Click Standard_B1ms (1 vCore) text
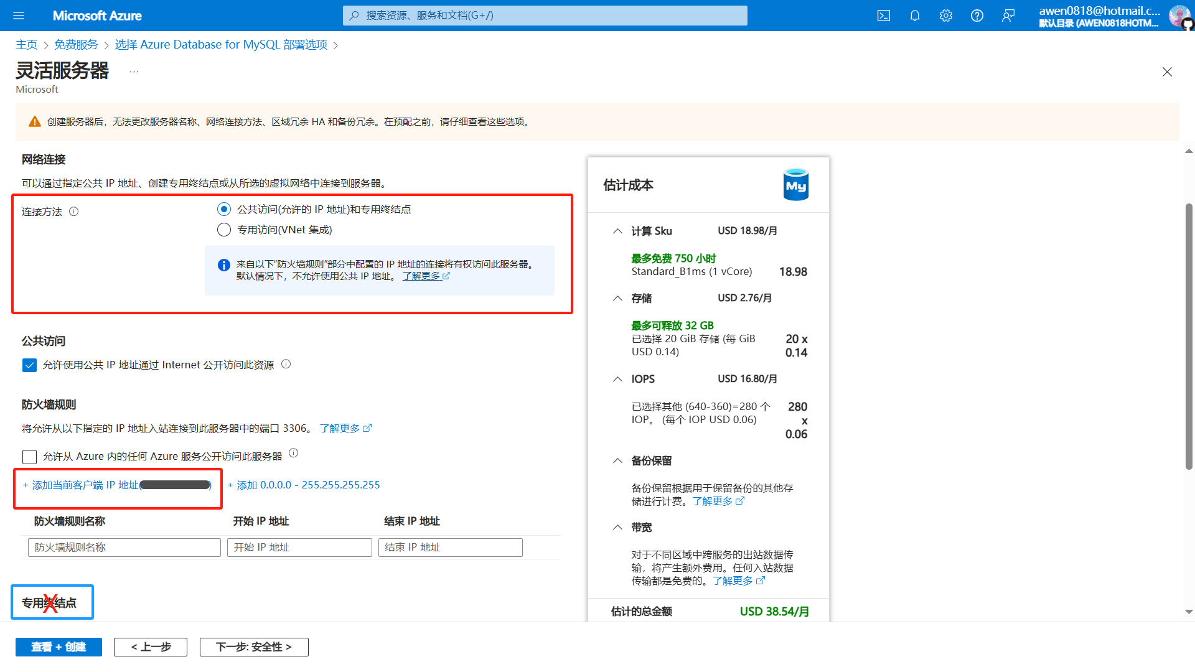 pyautogui.click(x=691, y=272)
